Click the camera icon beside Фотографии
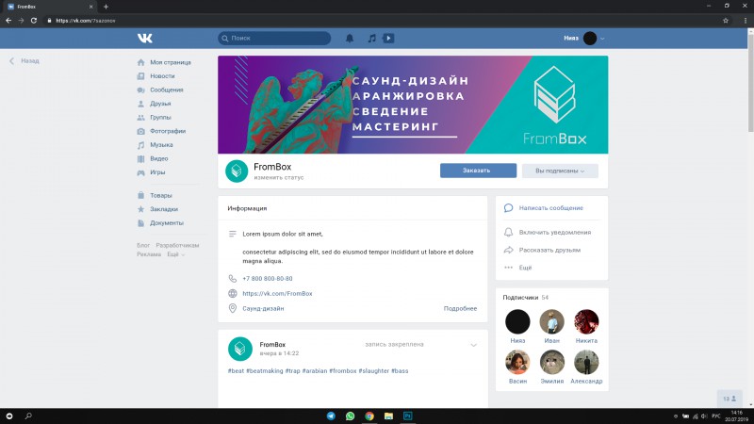The image size is (754, 424). tap(140, 131)
